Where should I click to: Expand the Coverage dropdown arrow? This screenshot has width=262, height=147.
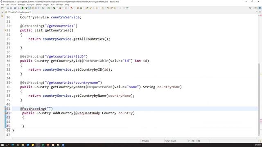(x=57, y=8)
